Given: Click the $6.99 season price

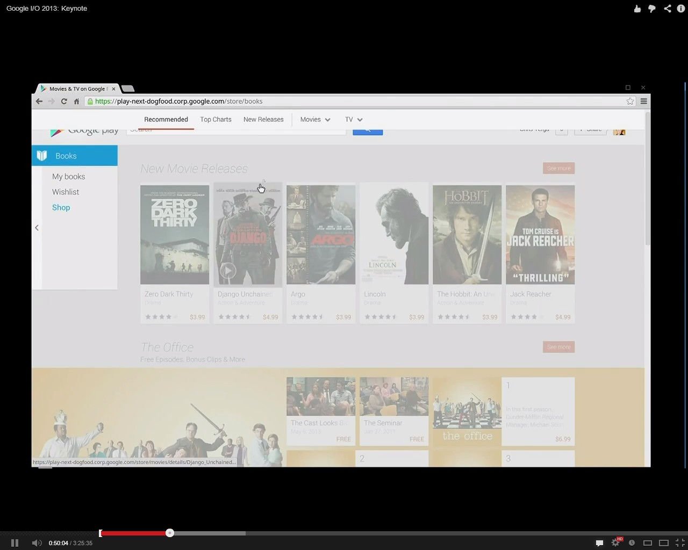Looking at the screenshot, I should (x=563, y=439).
